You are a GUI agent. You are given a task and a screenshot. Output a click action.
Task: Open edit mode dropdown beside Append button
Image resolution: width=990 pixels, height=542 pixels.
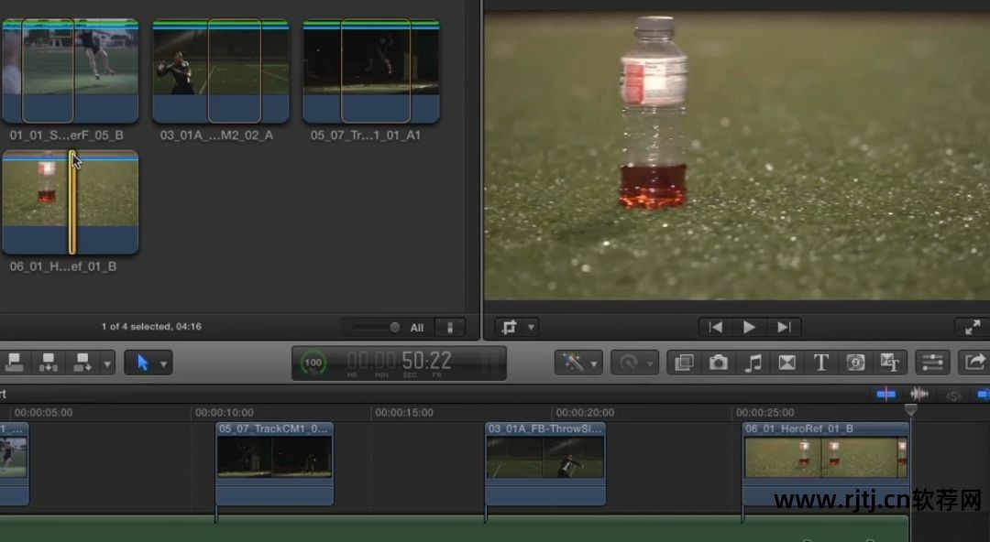pos(107,363)
